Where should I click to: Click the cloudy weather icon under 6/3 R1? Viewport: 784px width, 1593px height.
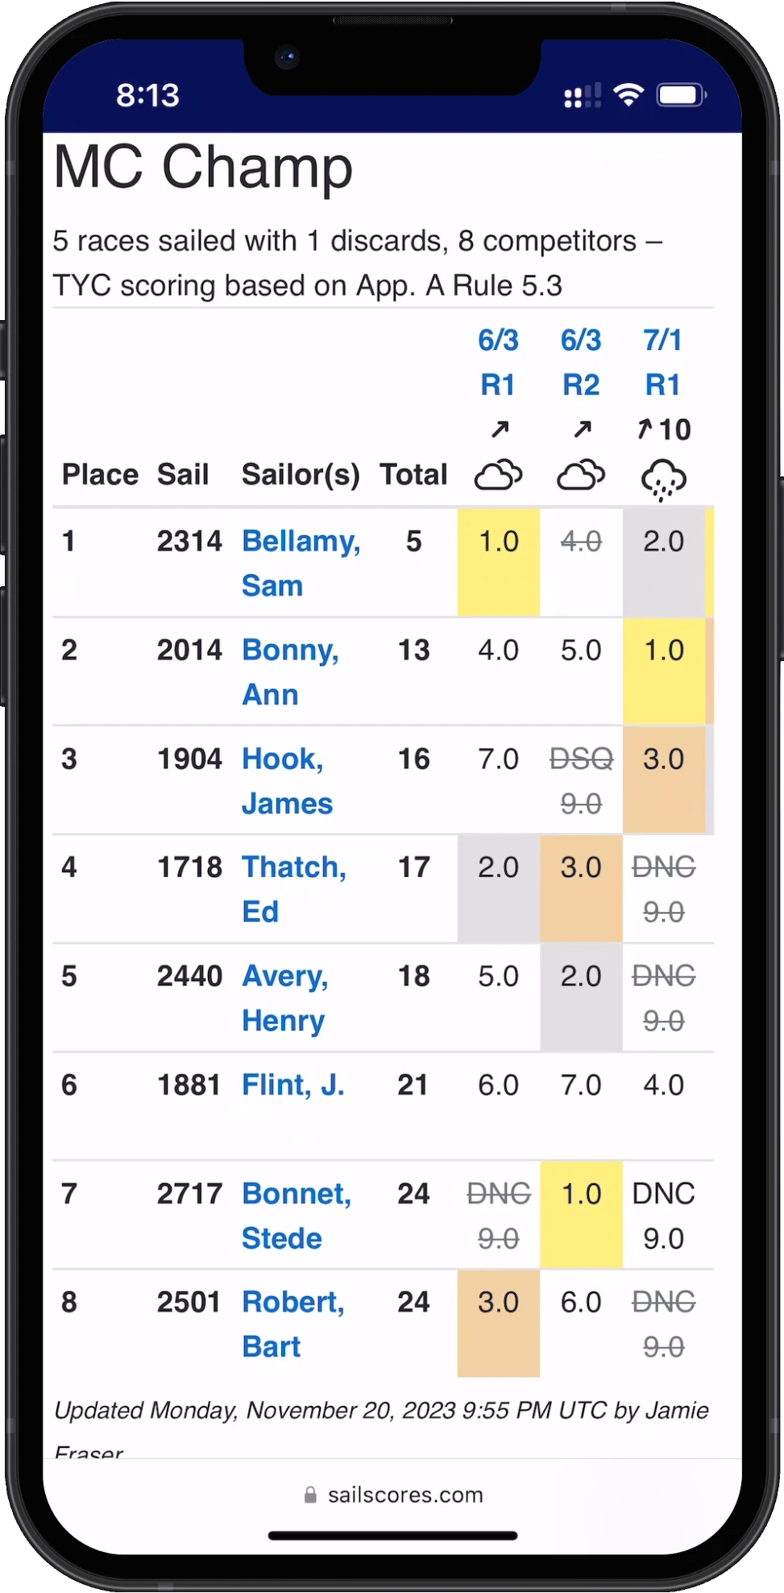point(498,475)
